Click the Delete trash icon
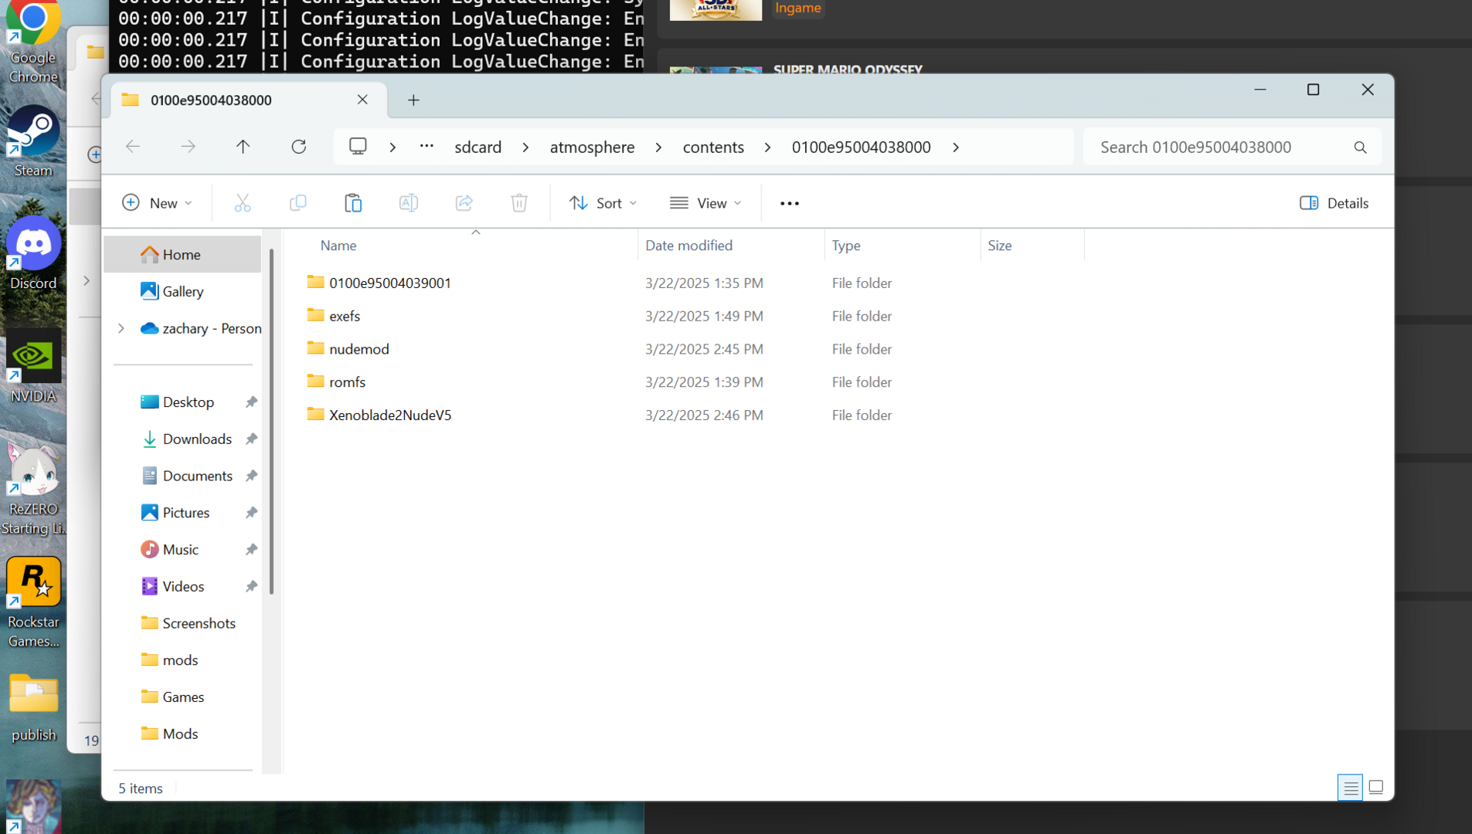This screenshot has height=834, width=1472. [x=519, y=203]
